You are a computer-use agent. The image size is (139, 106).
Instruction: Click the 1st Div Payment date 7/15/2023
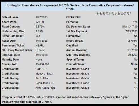[131, 31]
